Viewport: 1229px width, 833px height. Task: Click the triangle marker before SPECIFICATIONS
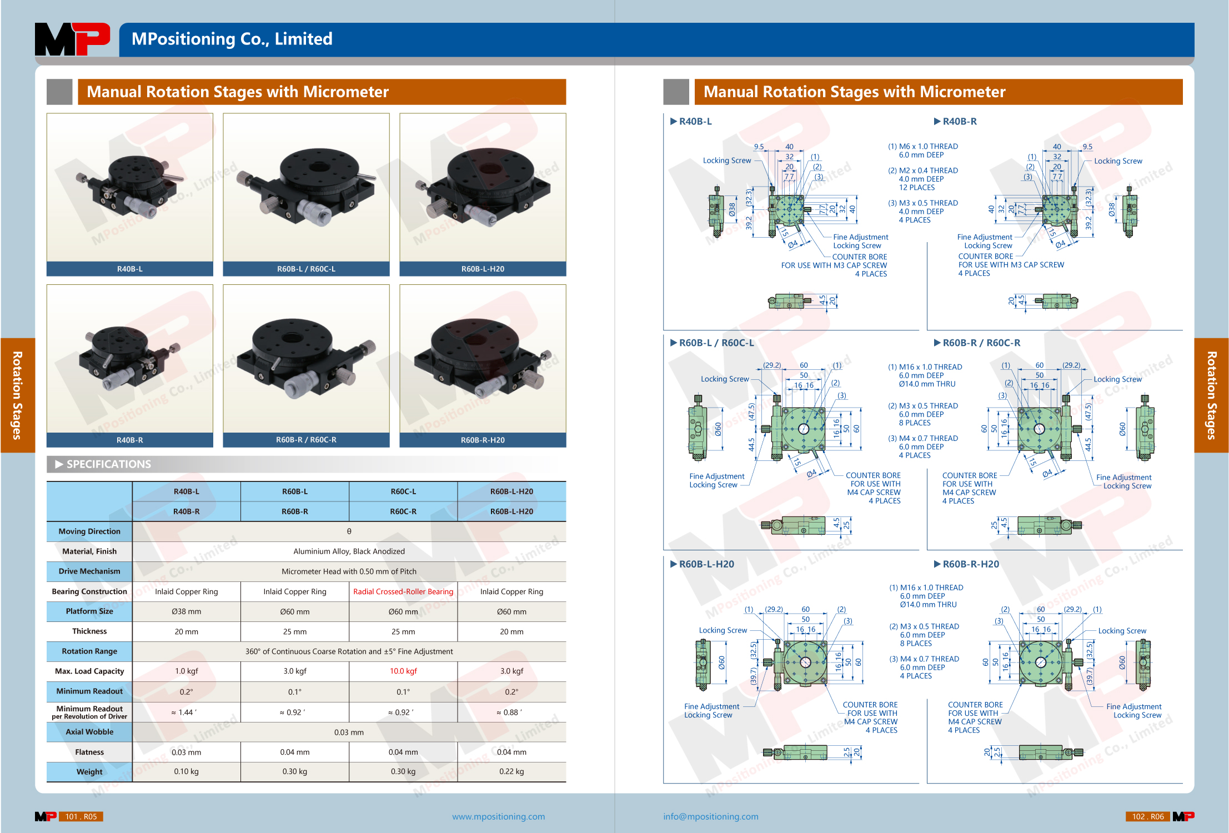(59, 464)
